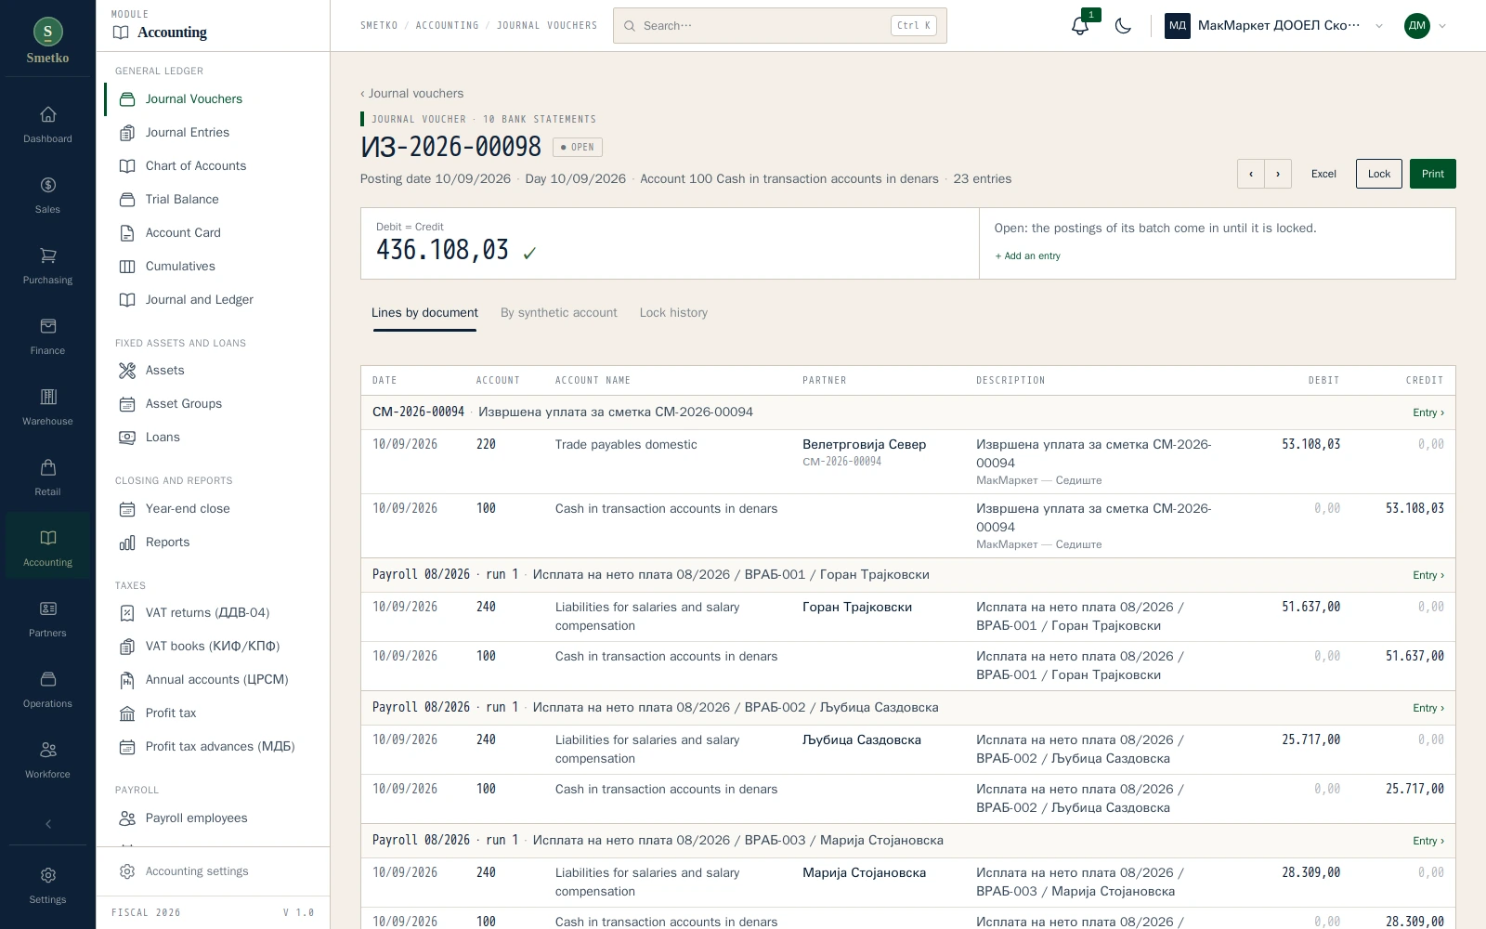This screenshot has width=1486, height=929.
Task: Open Entry link for Љубица Саздовска payroll
Action: click(1428, 708)
